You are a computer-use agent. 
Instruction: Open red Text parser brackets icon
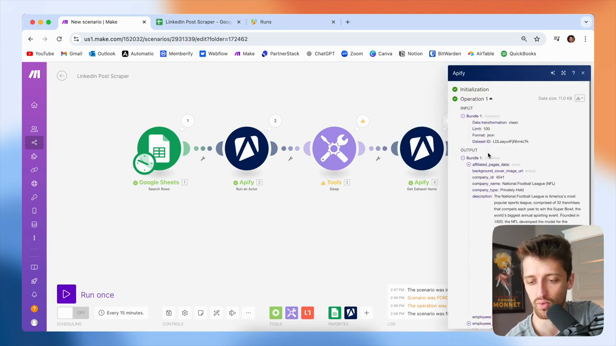[x=308, y=313]
